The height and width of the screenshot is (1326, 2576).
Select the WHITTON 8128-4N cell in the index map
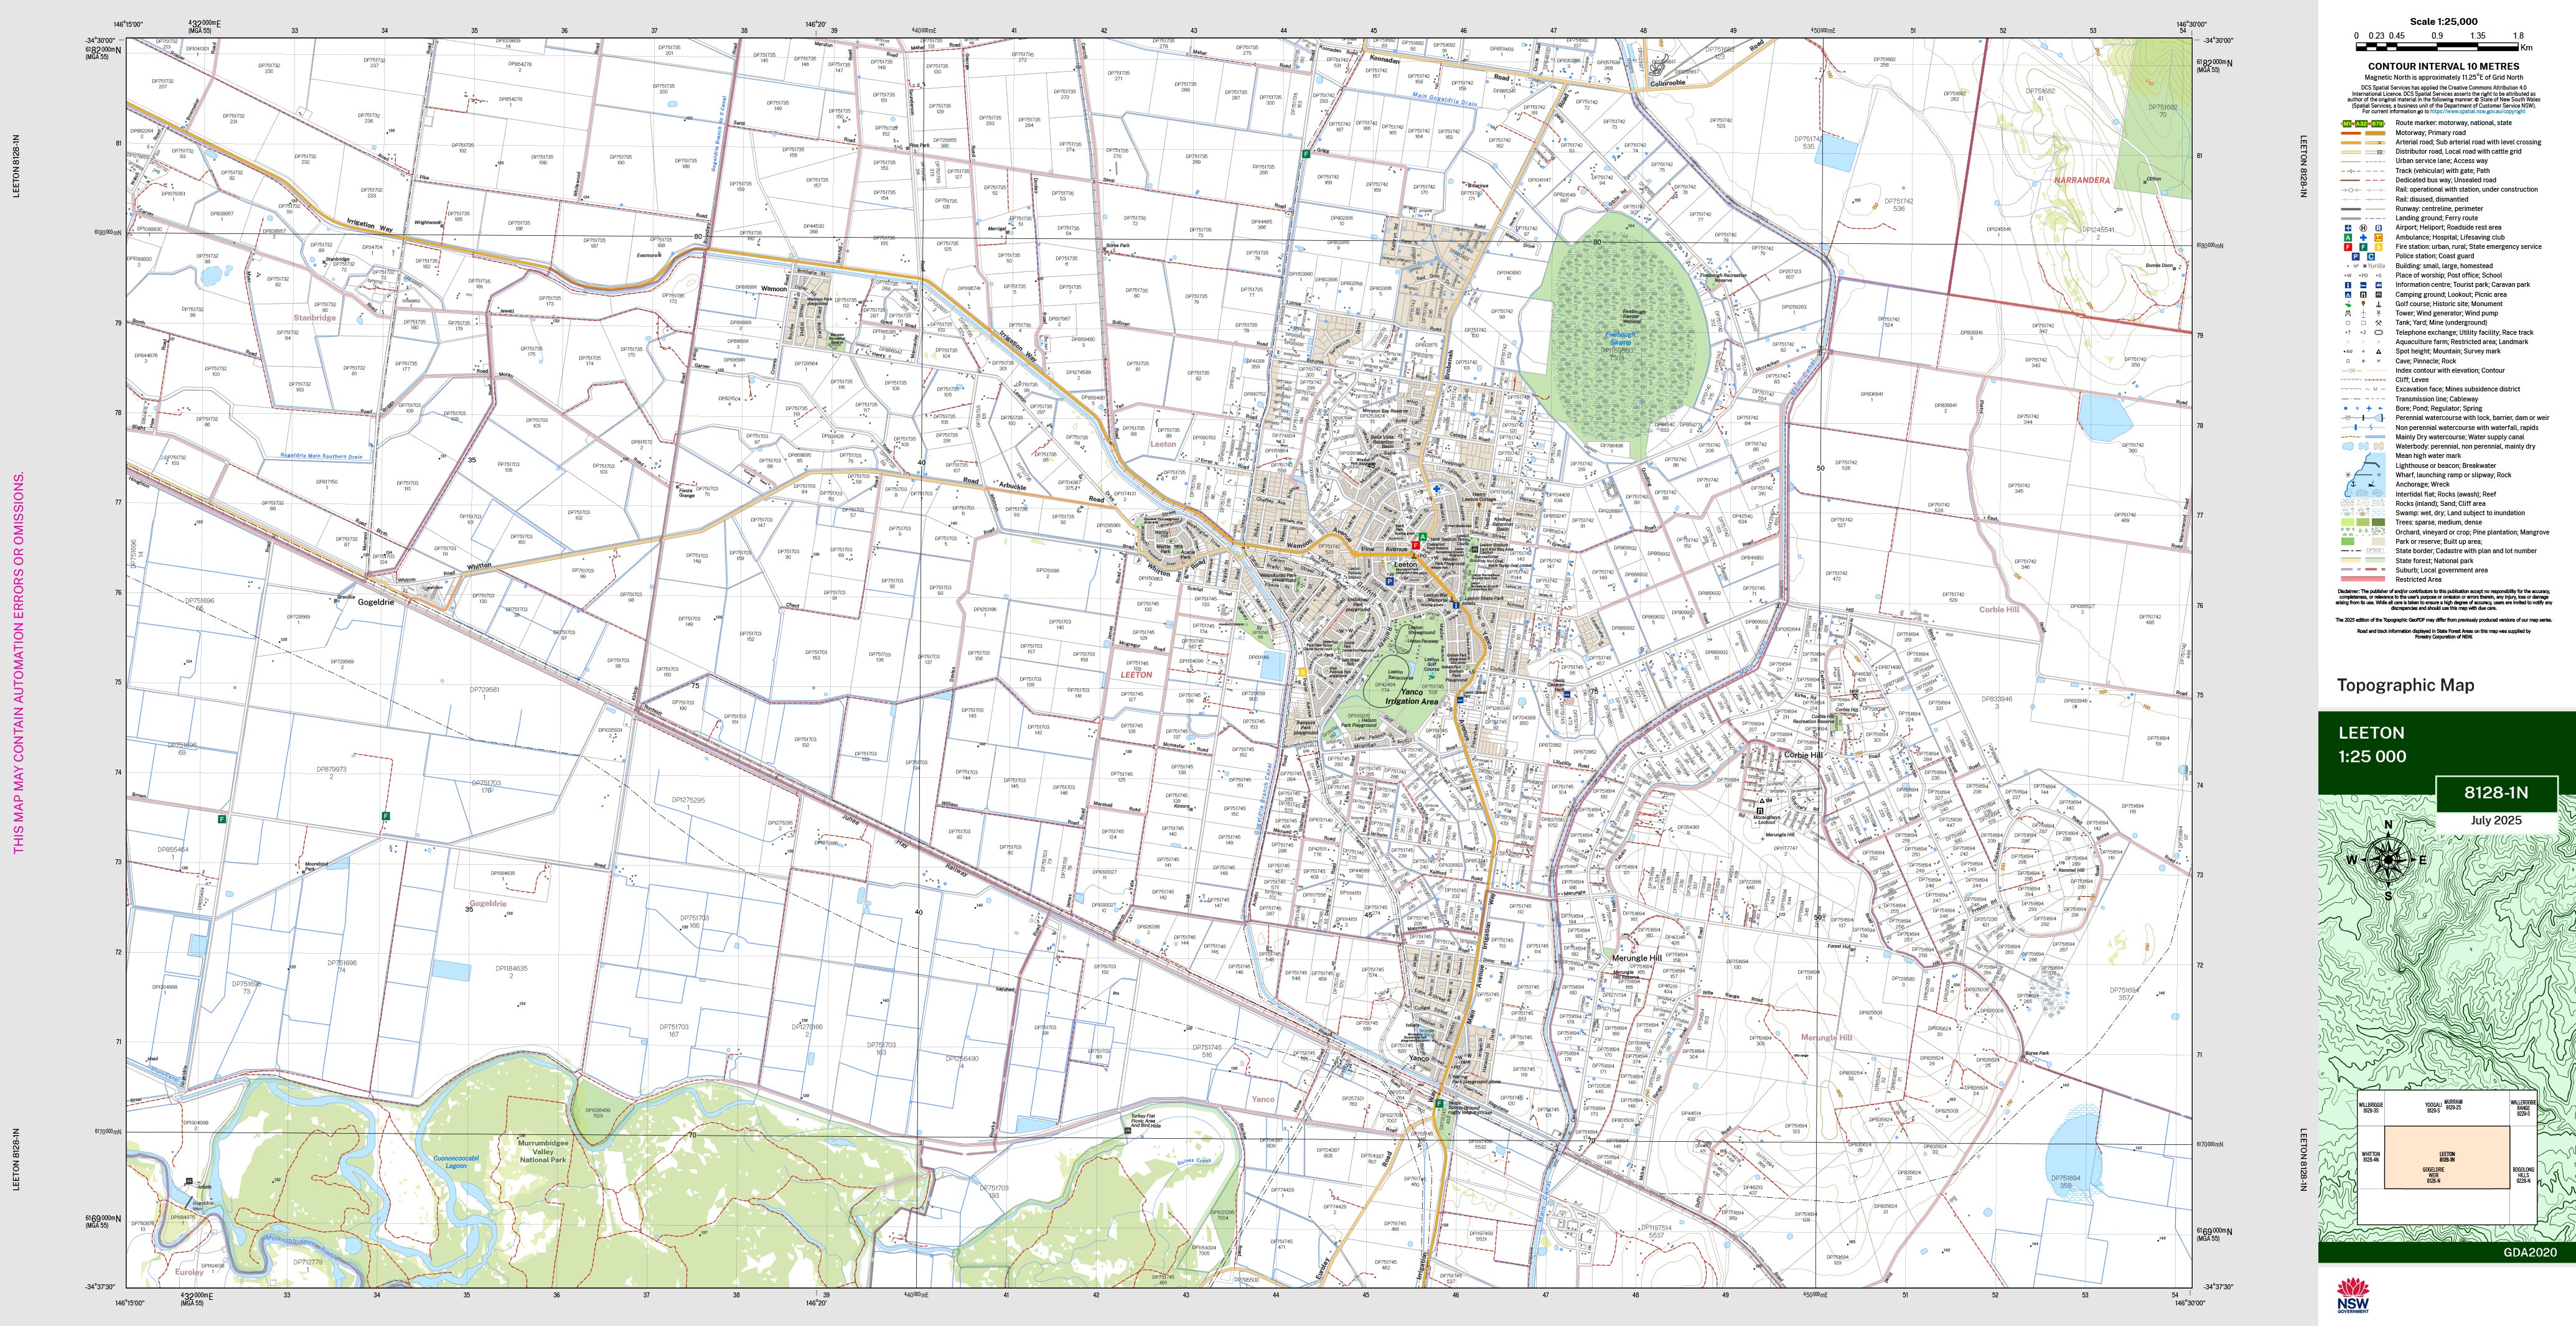point(2371,1157)
